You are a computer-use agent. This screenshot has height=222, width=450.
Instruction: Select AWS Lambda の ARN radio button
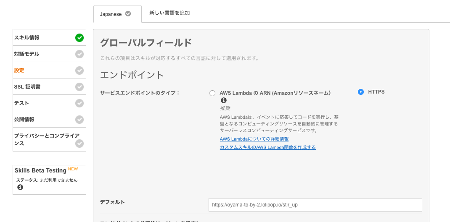212,93
